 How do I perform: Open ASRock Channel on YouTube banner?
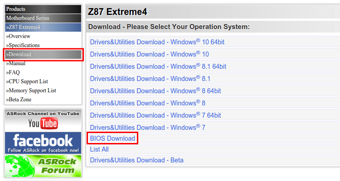tap(43, 120)
